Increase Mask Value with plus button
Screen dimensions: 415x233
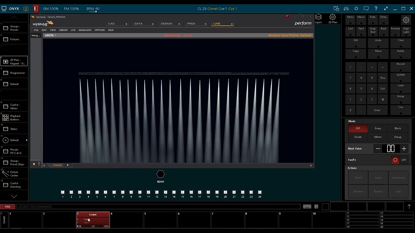point(404,149)
